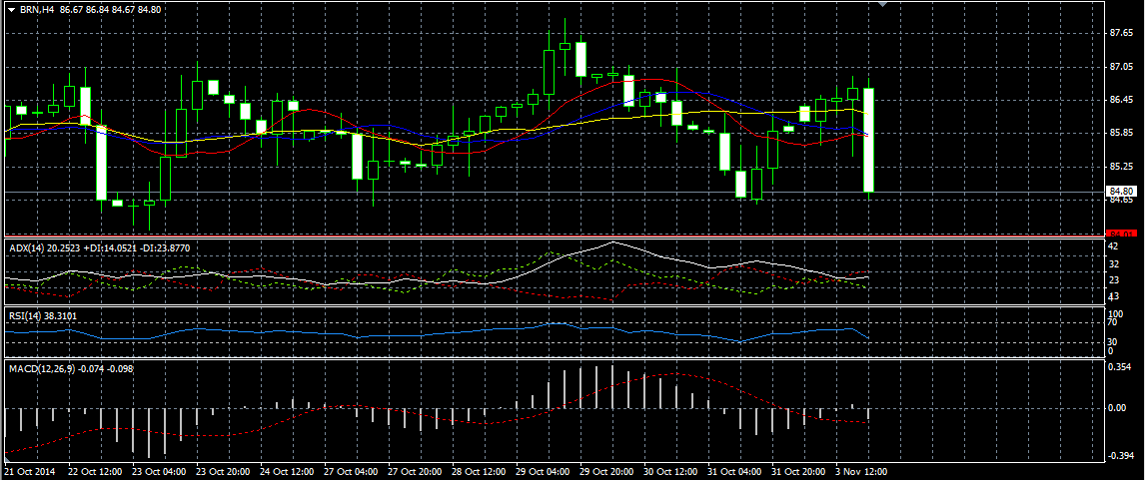Viewport: 1145px width, 480px height.
Task: Click the 87.65 price axis value
Action: [1121, 34]
